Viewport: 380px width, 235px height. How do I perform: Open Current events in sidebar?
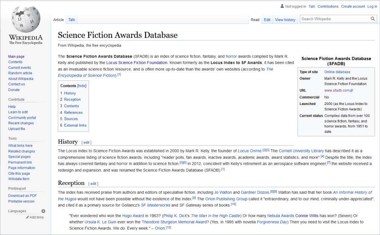19,68
